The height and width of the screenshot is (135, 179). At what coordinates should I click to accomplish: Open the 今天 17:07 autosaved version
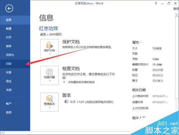pos(91,102)
